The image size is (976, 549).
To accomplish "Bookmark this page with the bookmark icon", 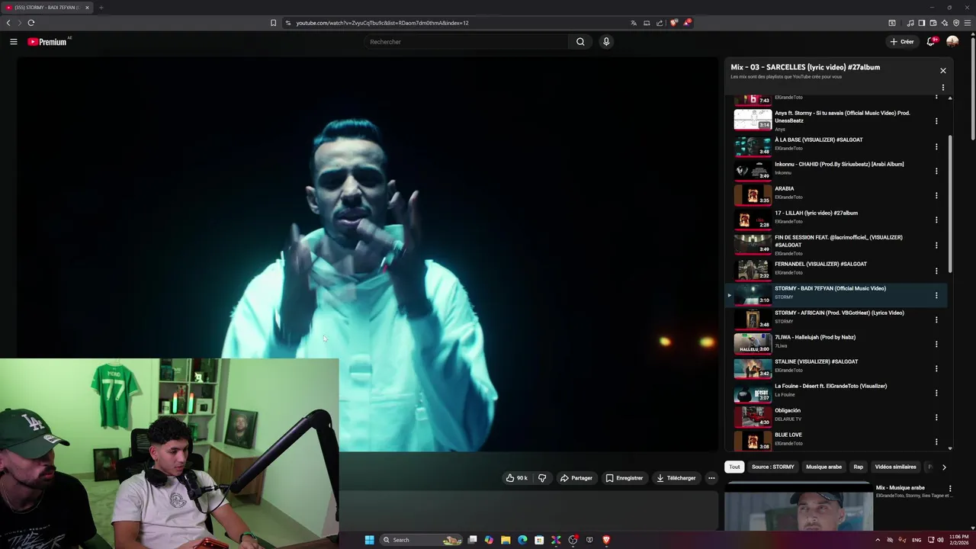I will click(x=273, y=23).
